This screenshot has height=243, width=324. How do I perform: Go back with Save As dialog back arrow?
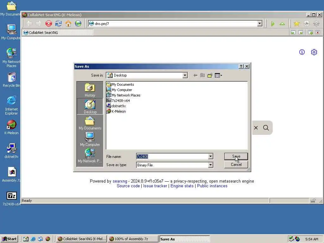(x=195, y=75)
